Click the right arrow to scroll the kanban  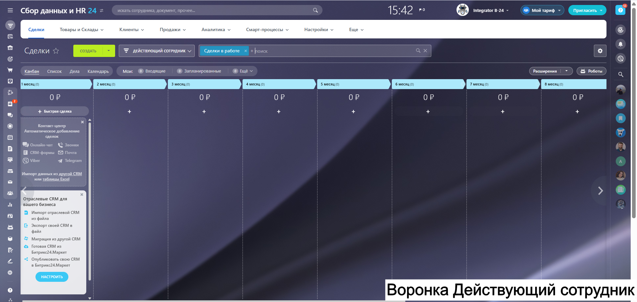click(600, 191)
